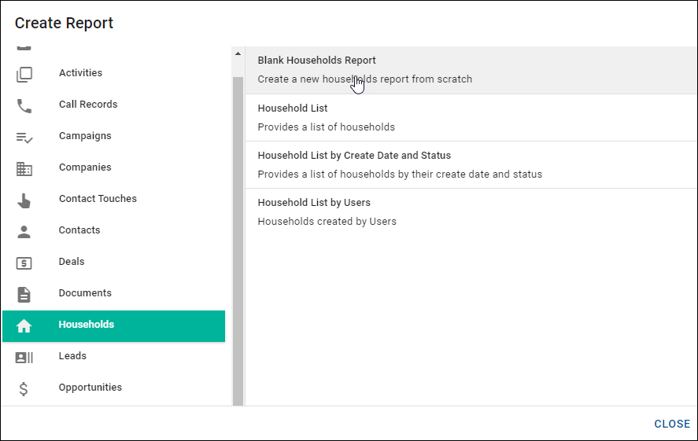Click the Companies building icon

click(24, 168)
